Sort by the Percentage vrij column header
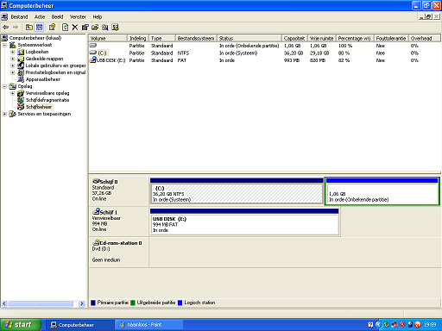The image size is (442, 331). tap(355, 38)
